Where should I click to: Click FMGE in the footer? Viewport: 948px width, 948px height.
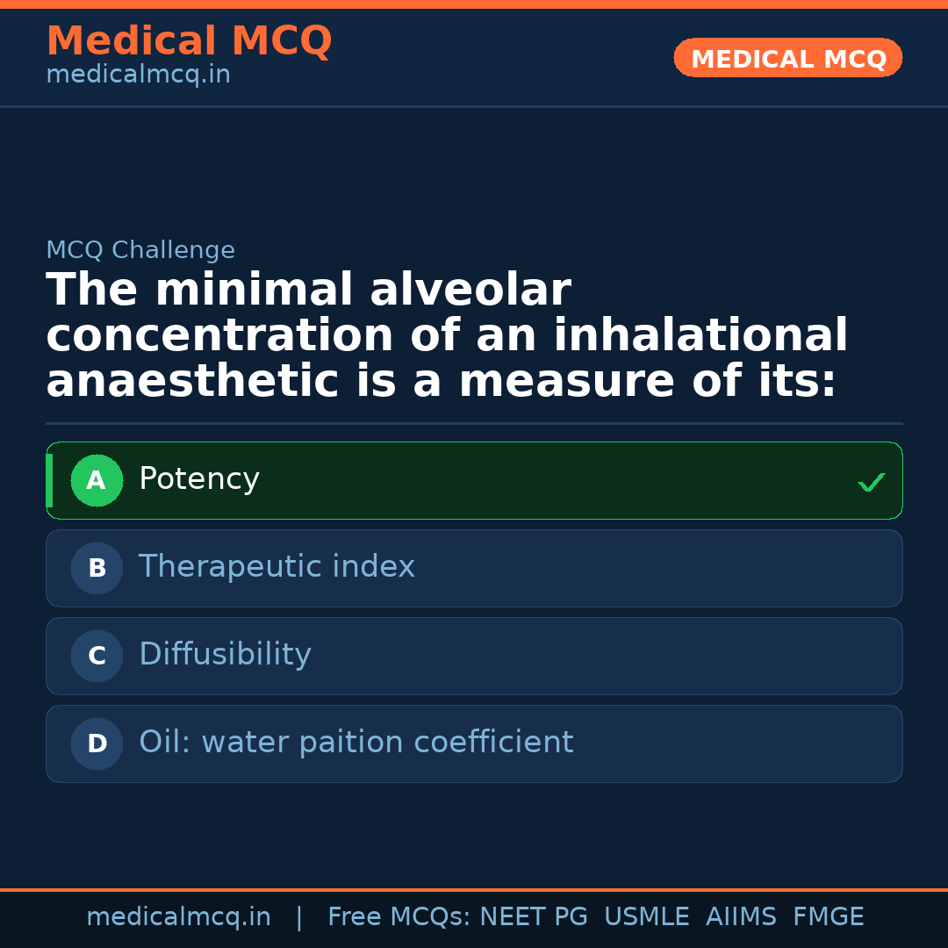tap(828, 917)
